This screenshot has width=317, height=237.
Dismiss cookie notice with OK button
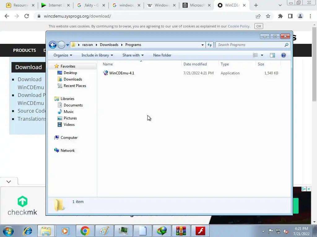(259, 26)
